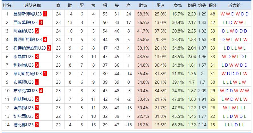Open the 切尔西U23 team link
253x133 pixels.
pyautogui.click(x=23, y=116)
